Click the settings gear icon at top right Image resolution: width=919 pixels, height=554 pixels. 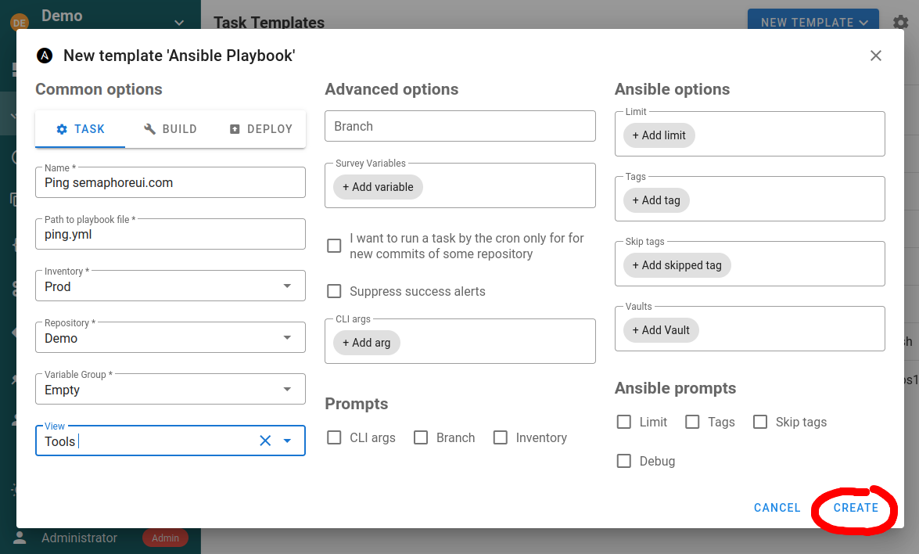point(901,22)
